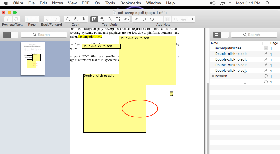Add an anchored speech-bubble note
280x154 pixels.
144,19
